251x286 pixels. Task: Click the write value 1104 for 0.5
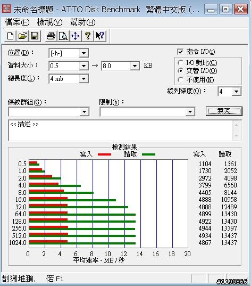205,164
